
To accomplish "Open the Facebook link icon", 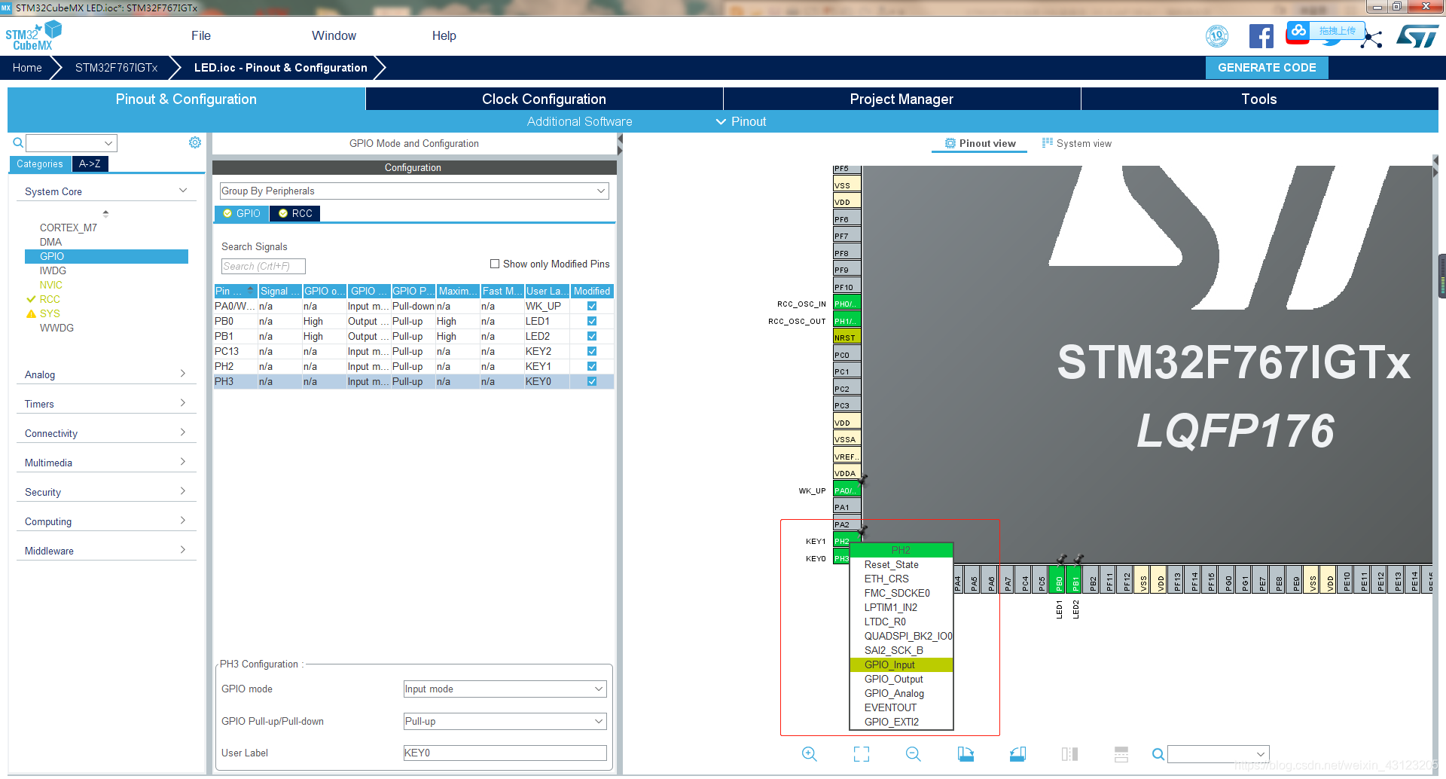I will (1261, 36).
